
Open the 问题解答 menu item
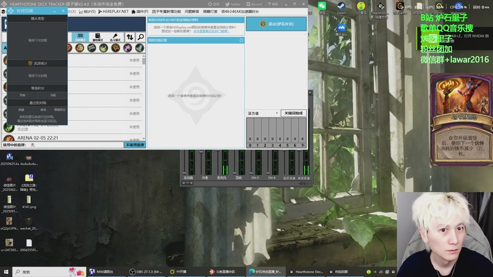(192, 11)
